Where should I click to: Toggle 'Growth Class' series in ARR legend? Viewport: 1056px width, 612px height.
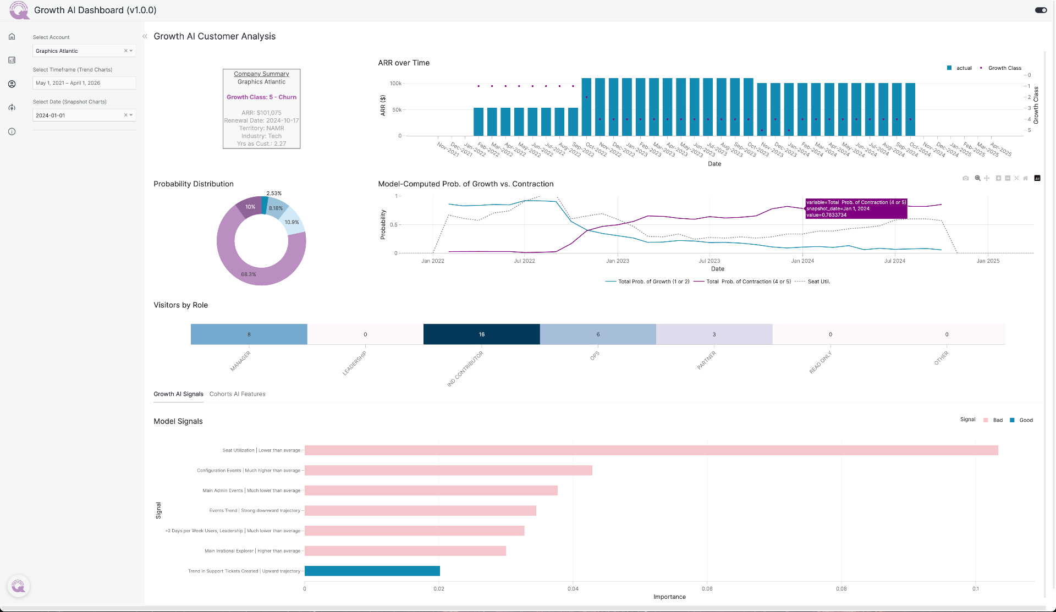1000,68
